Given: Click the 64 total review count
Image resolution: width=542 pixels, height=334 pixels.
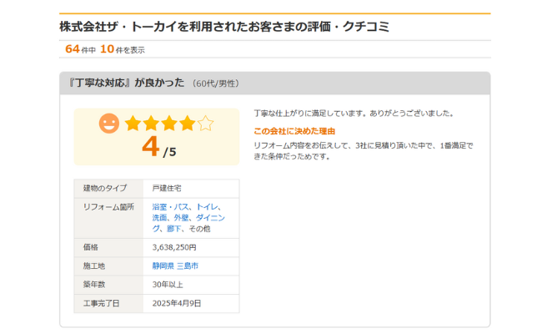Looking at the screenshot, I should tap(73, 49).
